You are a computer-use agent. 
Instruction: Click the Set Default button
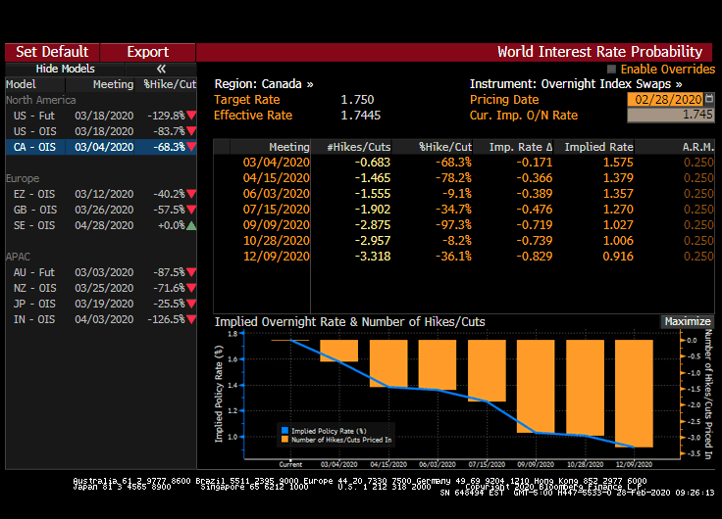pos(52,52)
